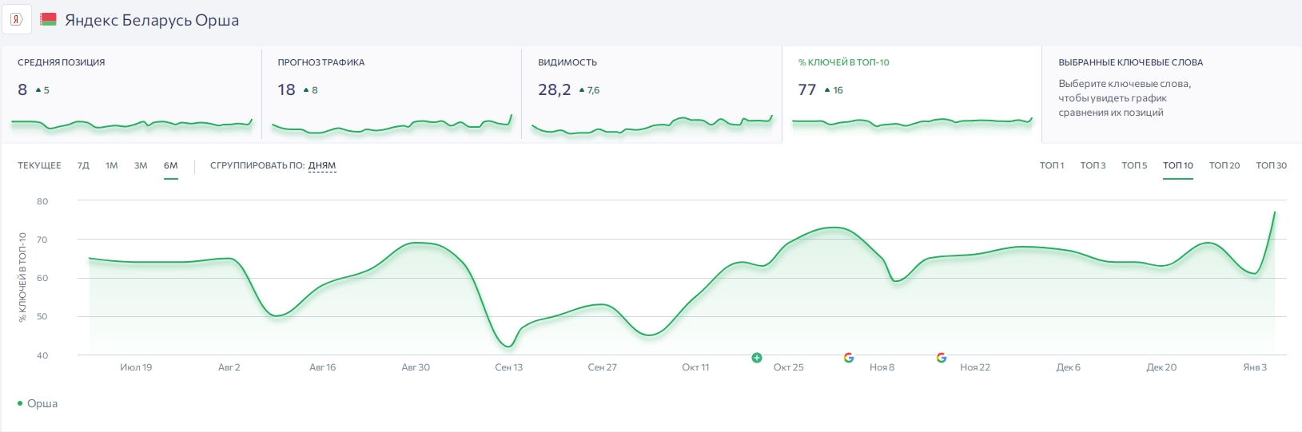This screenshot has width=1302, height=432.
Task: Click the traffic forecast value 18
Action: click(286, 89)
